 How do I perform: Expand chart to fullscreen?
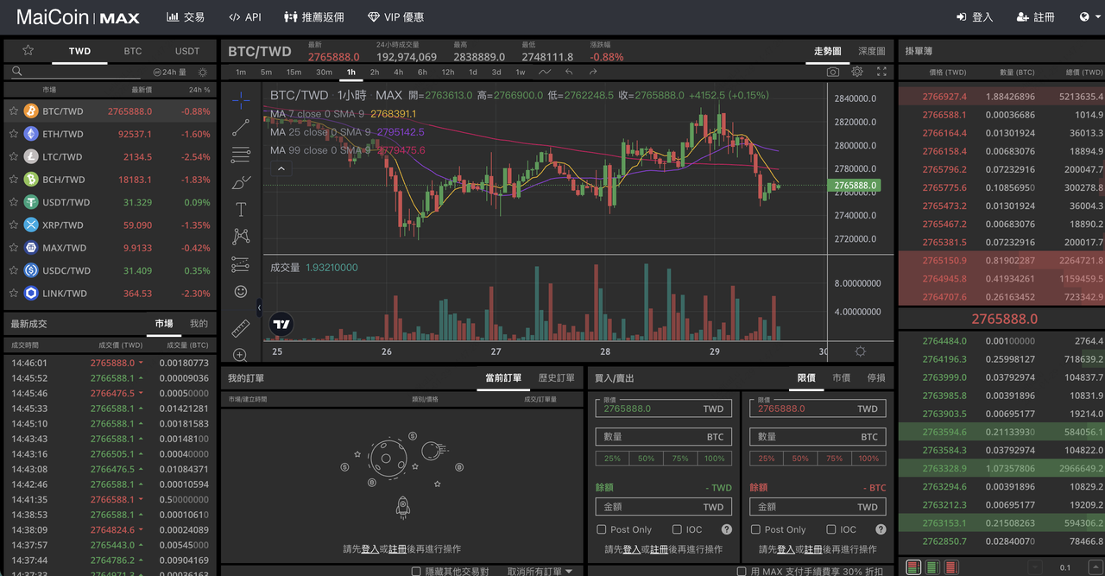click(x=881, y=73)
